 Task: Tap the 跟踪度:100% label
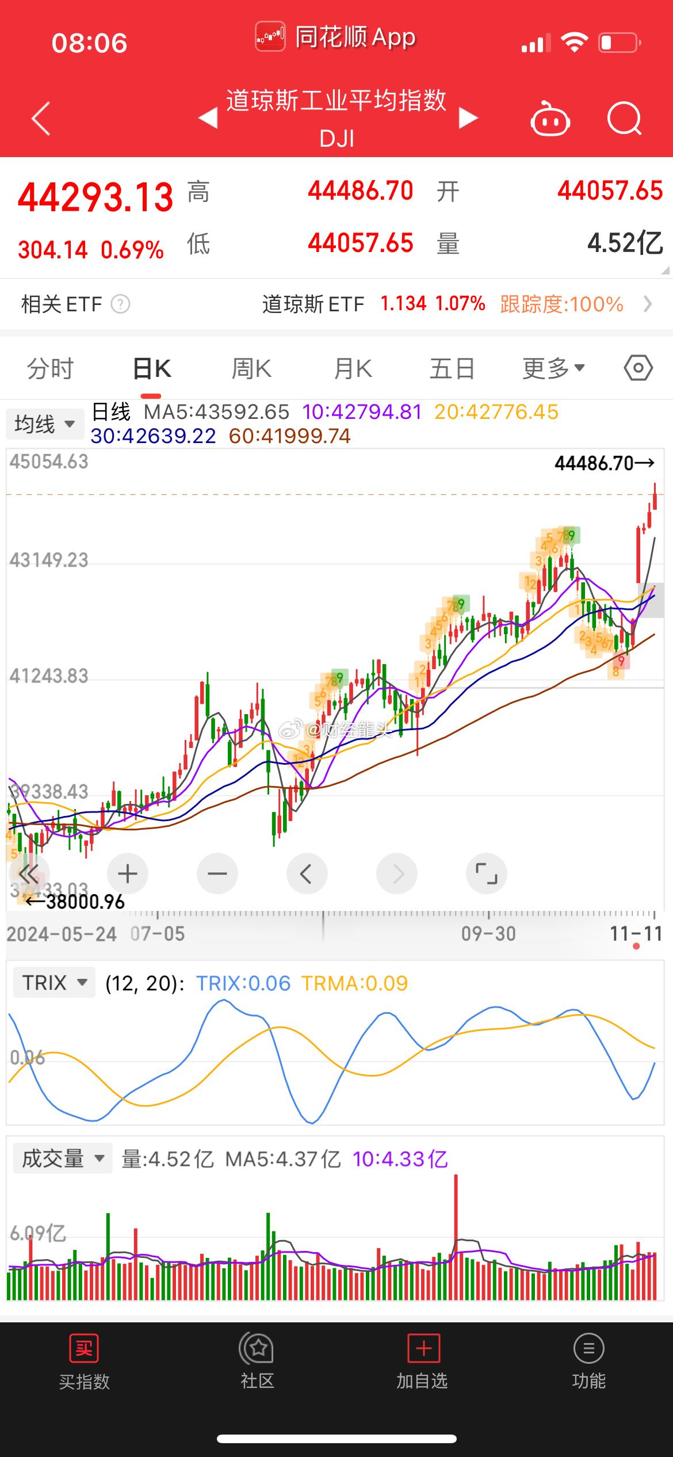562,304
